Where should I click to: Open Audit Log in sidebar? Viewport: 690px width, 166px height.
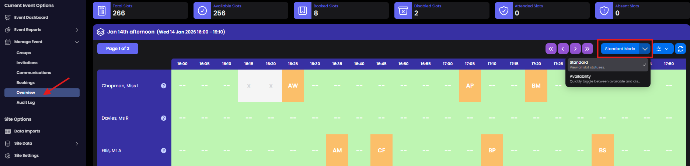(x=25, y=102)
